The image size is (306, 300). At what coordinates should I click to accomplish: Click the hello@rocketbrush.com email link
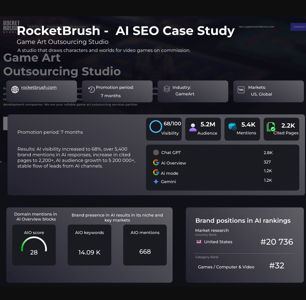pos(256,27)
